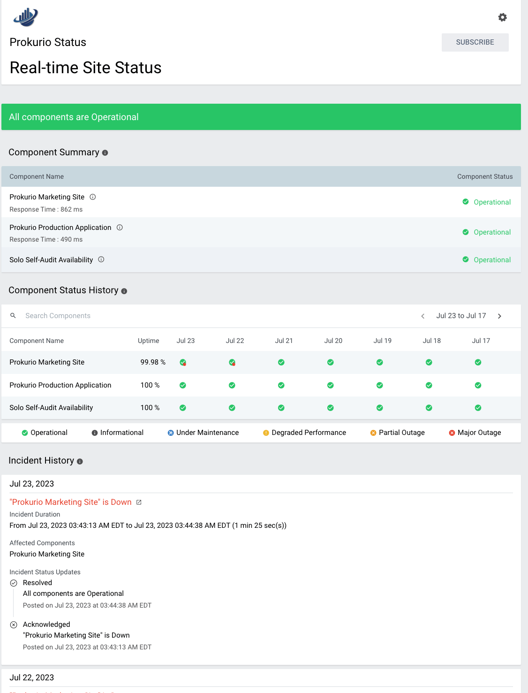The height and width of the screenshot is (693, 528).
Task: Click the Acknowledged status update
Action: (46, 624)
